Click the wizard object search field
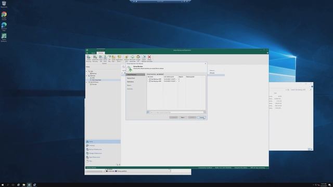333x187 pixels. pyautogui.click(x=176, y=112)
